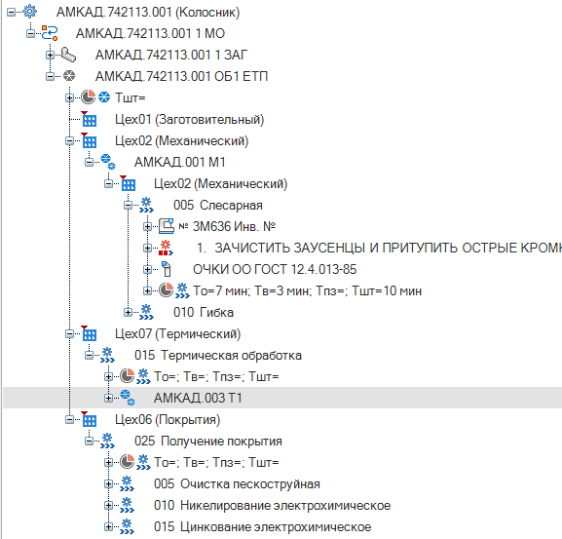The image size is (562, 539).
Task: Select the 1. ЗАЧИСТИТЬ ЗАУСЕНЦЫ И ПРИТУПИТЬ label
Action: point(379,248)
